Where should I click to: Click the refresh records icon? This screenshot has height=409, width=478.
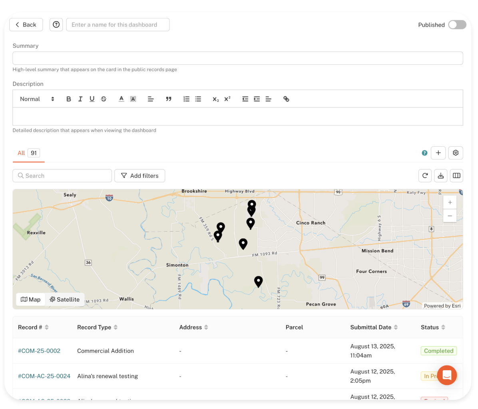pos(425,176)
